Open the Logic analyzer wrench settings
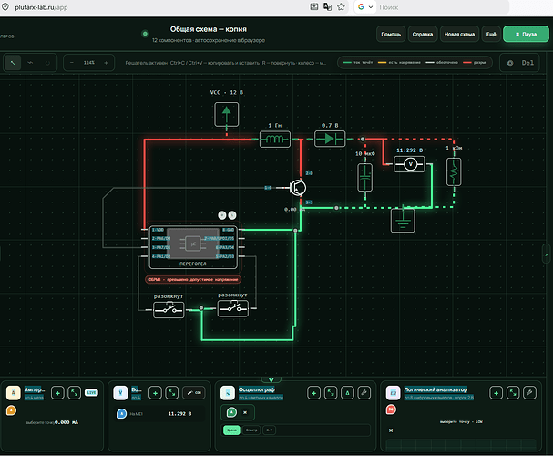 [x=529, y=392]
